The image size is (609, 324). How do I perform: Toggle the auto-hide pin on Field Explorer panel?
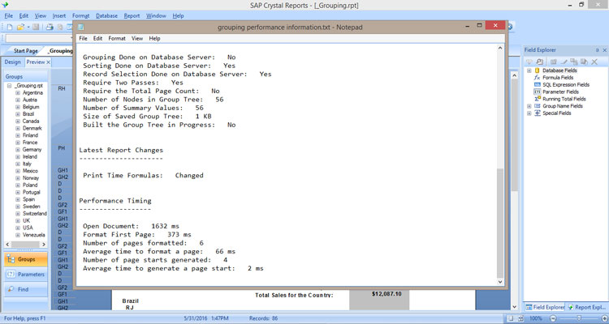(x=598, y=50)
